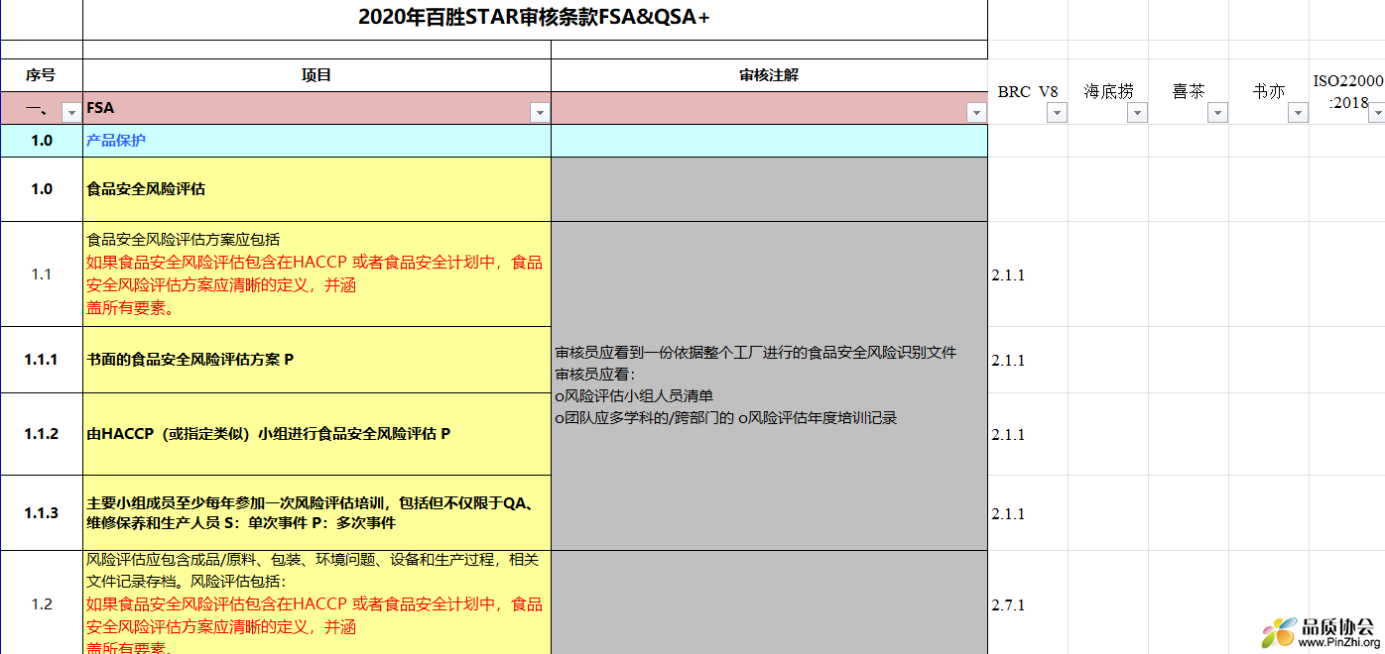The image size is (1385, 654).
Task: Select audit note cell 审核员应看到一份
Action: [769, 386]
